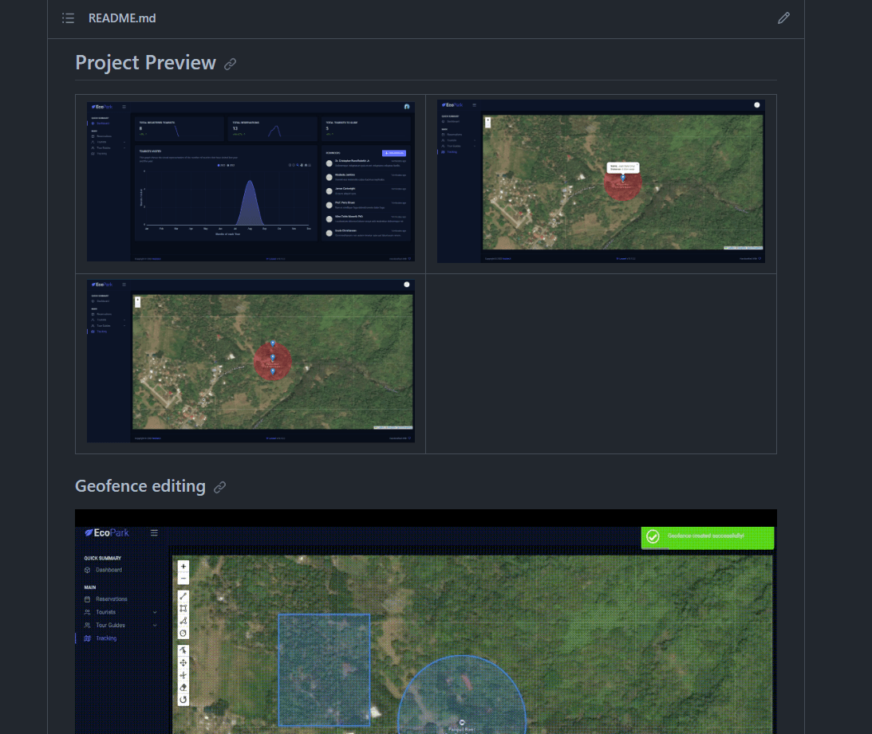Open the dashboard chart preview thumbnail
872x734 pixels.
point(251,181)
